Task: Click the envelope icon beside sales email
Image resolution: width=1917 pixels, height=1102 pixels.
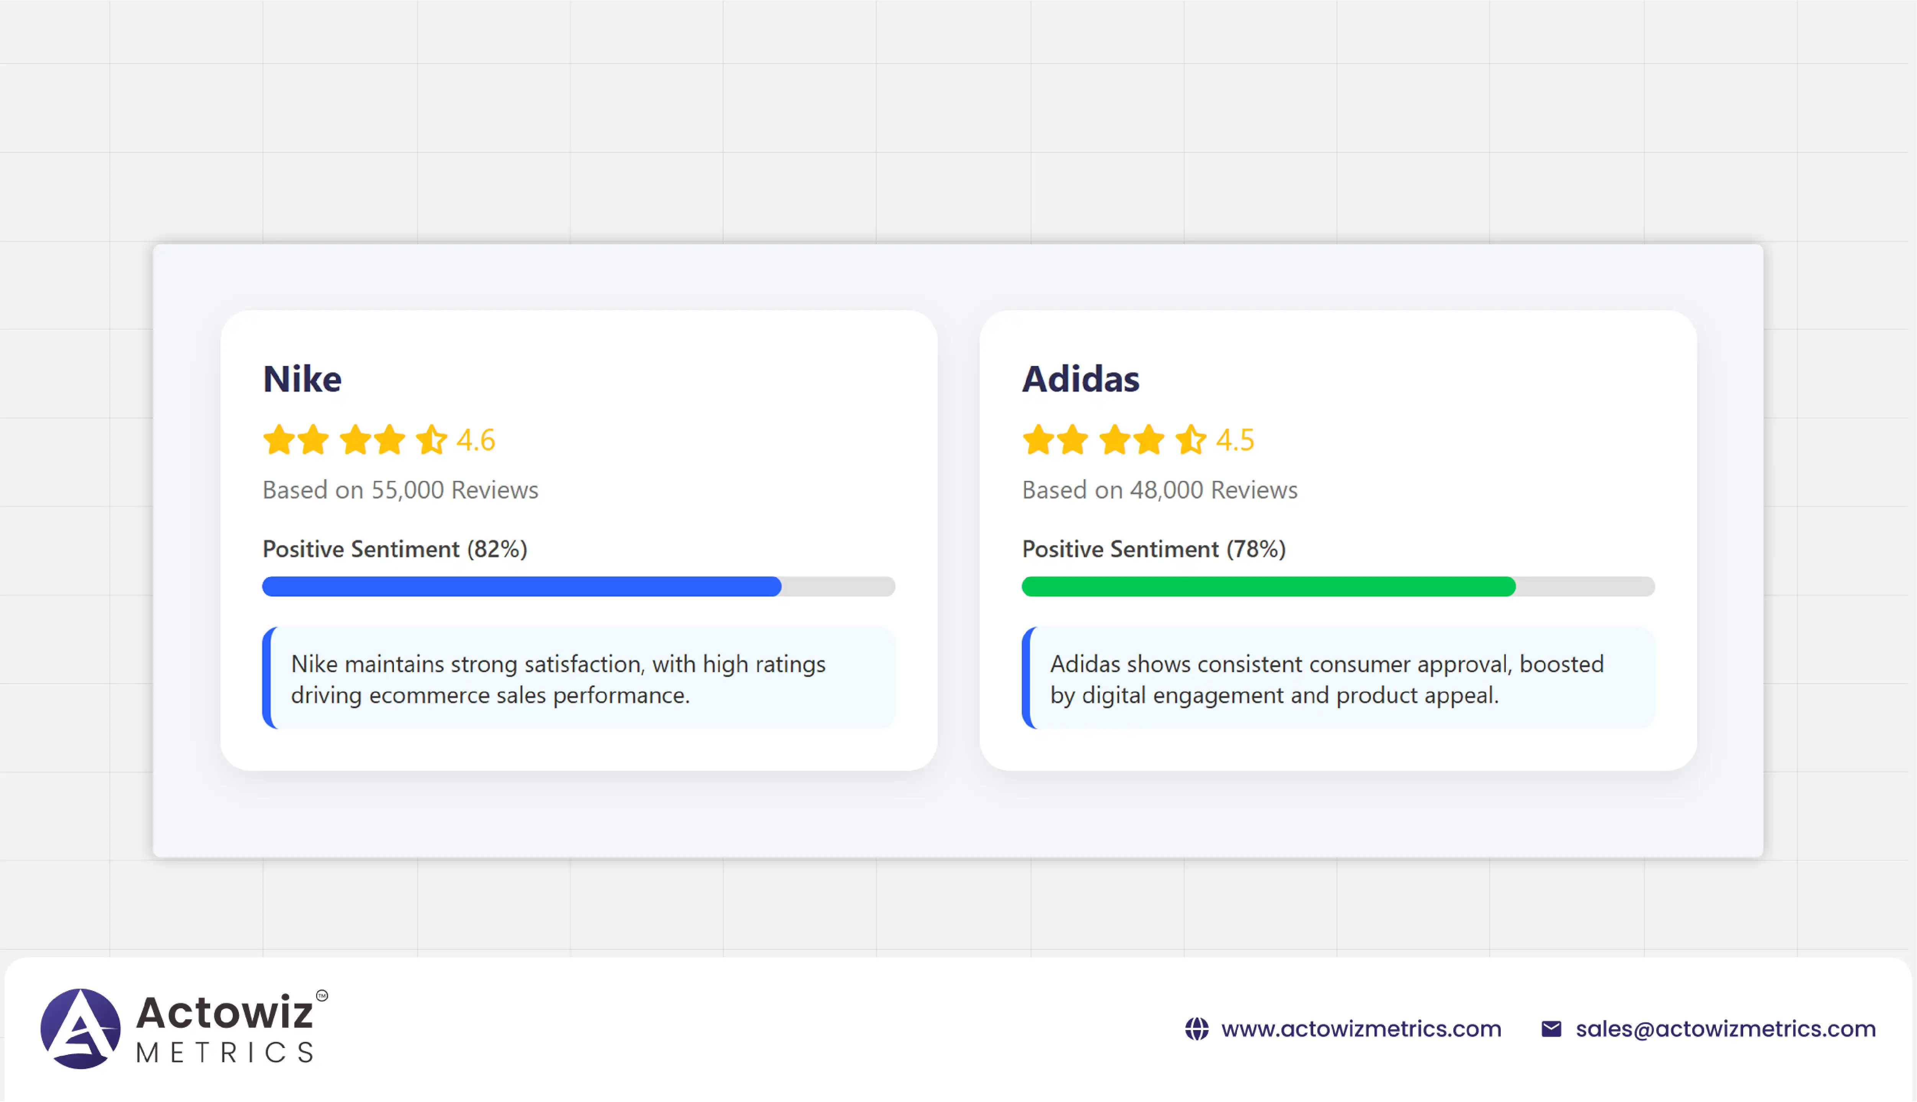Action: 1551,1029
